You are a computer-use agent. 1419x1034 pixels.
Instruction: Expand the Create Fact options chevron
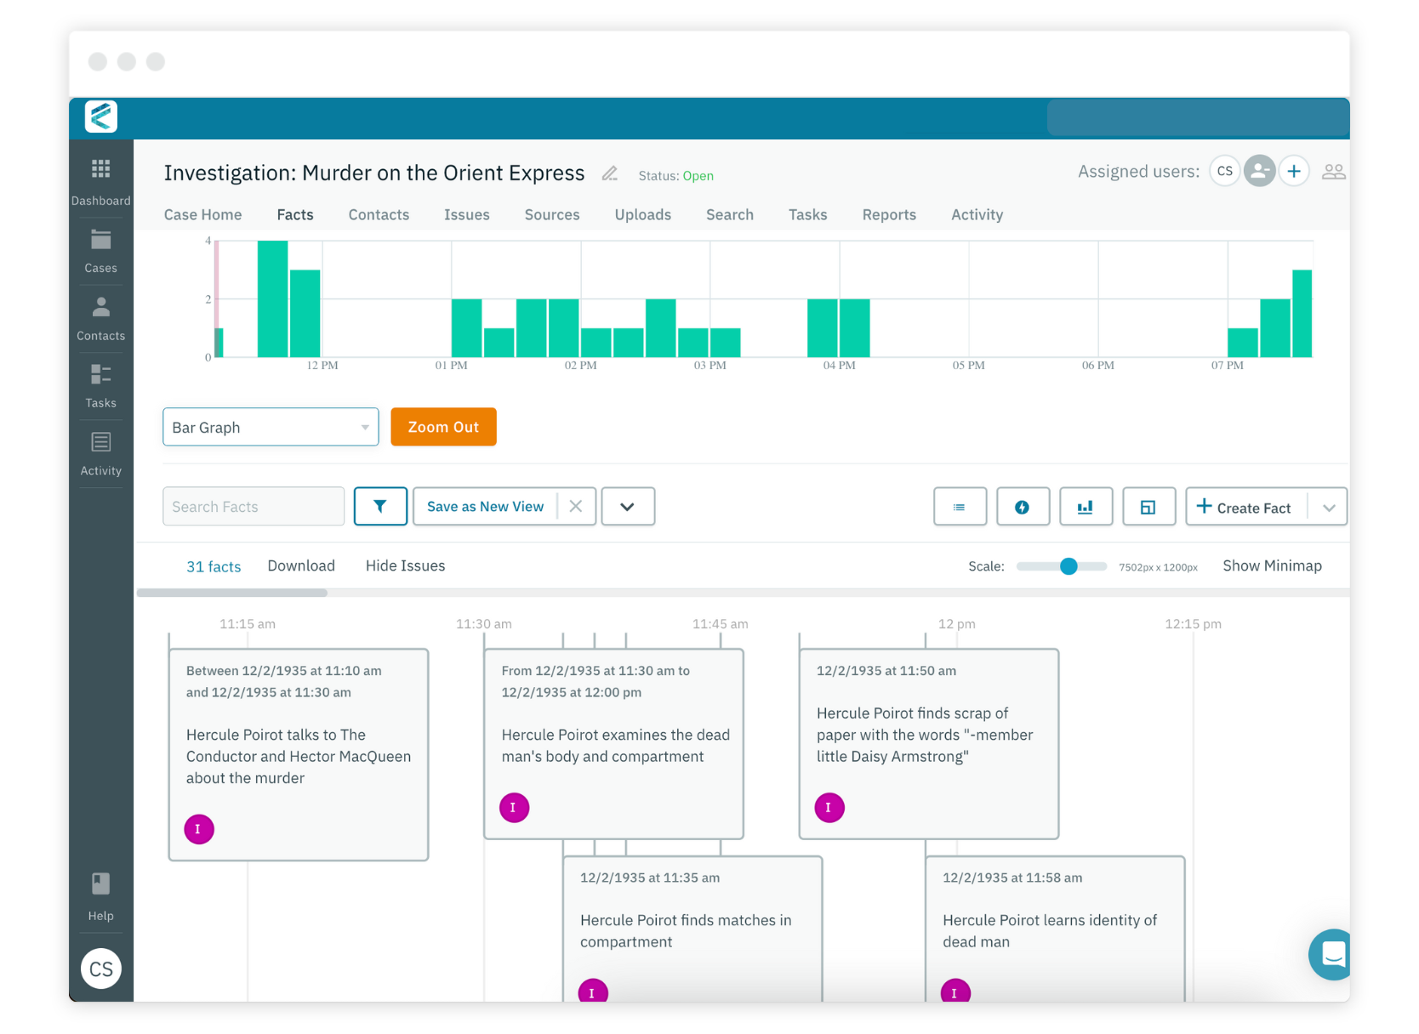click(1329, 506)
